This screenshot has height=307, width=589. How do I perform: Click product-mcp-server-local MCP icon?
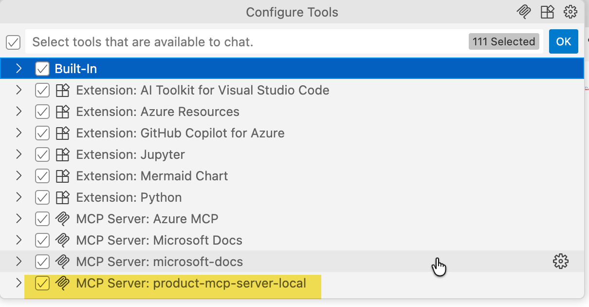(63, 283)
